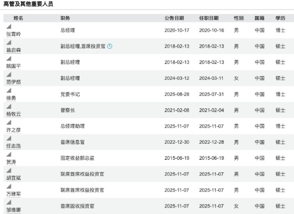The width and height of the screenshot is (294, 214).
Task: Click the 任职日期 column header
Action: coord(209,18)
